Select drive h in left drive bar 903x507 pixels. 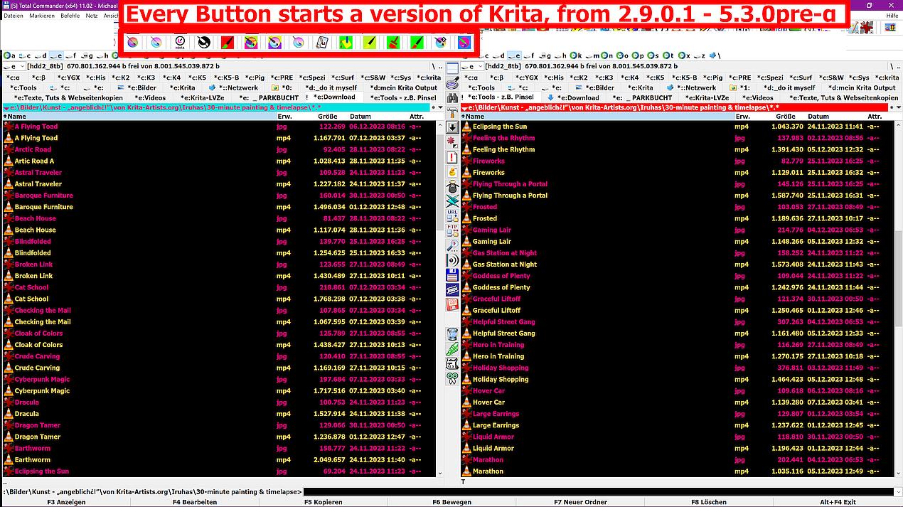tap(103, 55)
